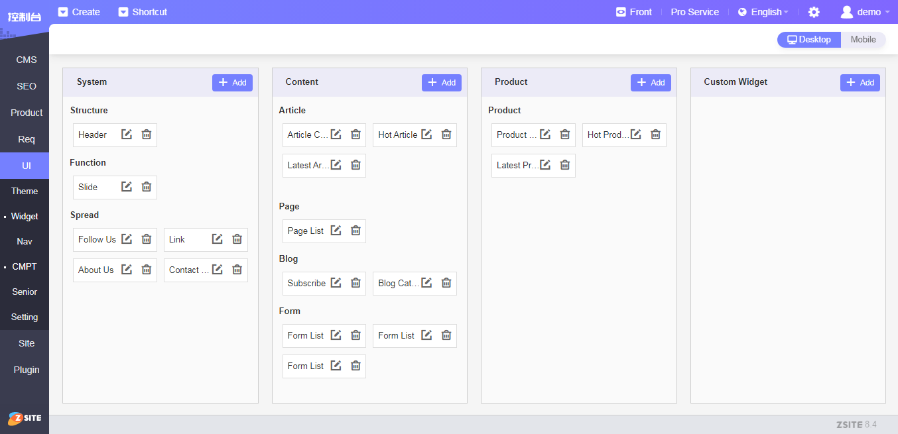
Task: Open the settings gear icon
Action: [814, 12]
